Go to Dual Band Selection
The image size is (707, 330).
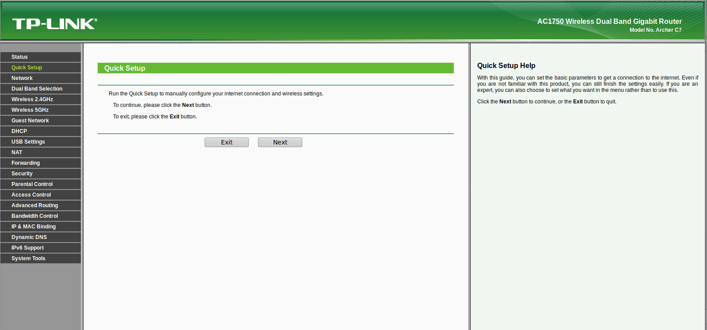pos(41,89)
